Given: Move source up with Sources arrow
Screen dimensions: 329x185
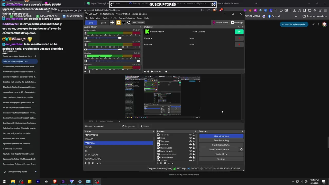Looking at the screenshot, I should point(169,163).
